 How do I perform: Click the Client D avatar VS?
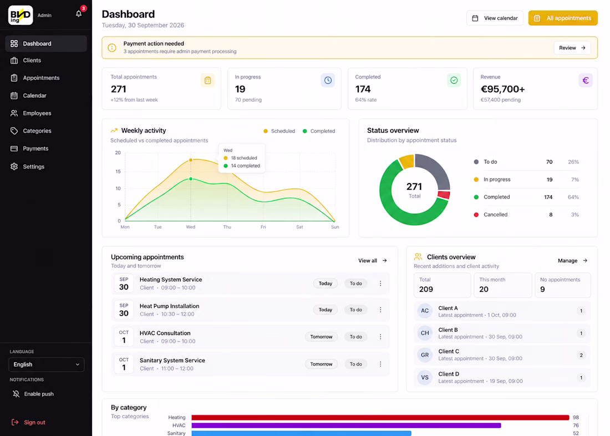pos(425,378)
